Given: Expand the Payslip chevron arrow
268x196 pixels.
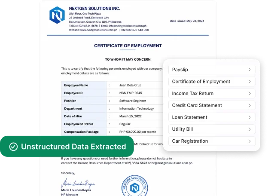Looking at the screenshot, I should (250, 70).
